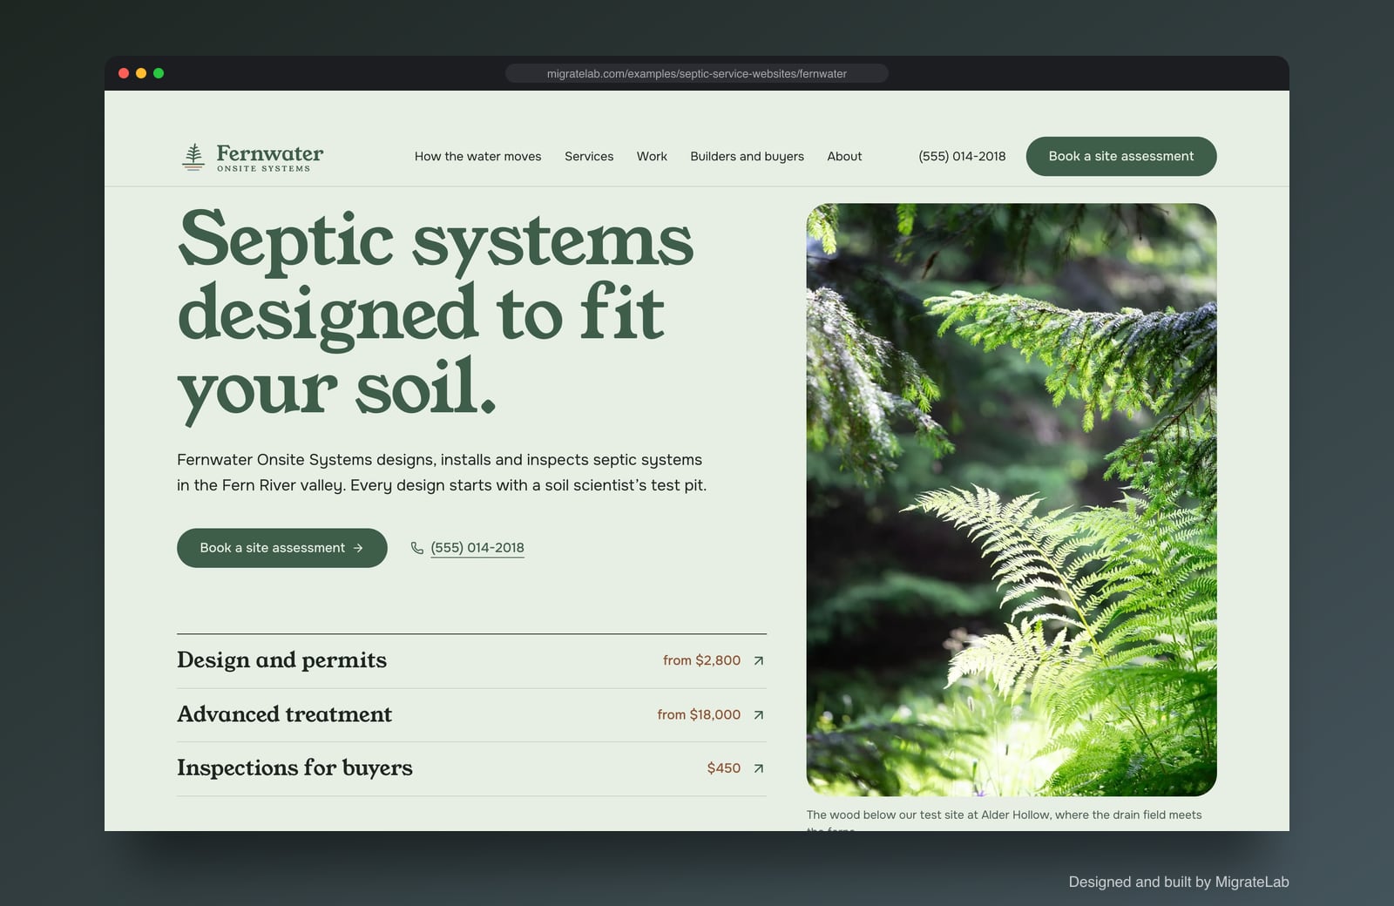Click the from $18,000 price text
Screen dimensions: 1394x906
[x=699, y=714]
